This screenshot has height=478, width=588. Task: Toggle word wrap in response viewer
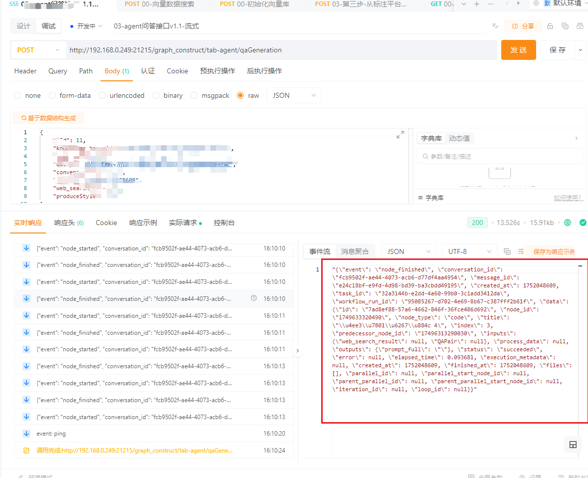521,251
